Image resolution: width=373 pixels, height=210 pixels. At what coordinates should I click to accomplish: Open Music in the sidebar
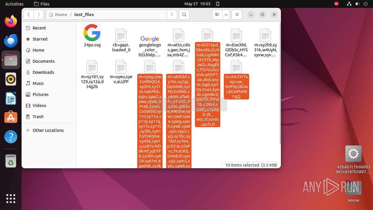pos(49,83)
